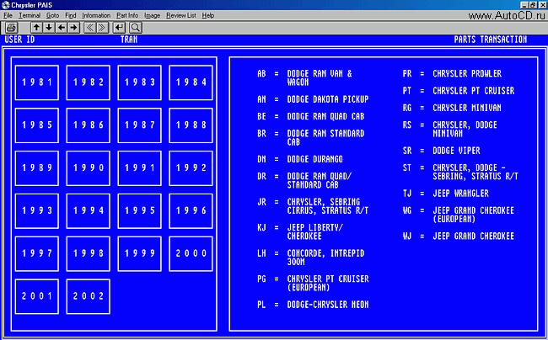Select model year 1998

pyautogui.click(x=88, y=253)
